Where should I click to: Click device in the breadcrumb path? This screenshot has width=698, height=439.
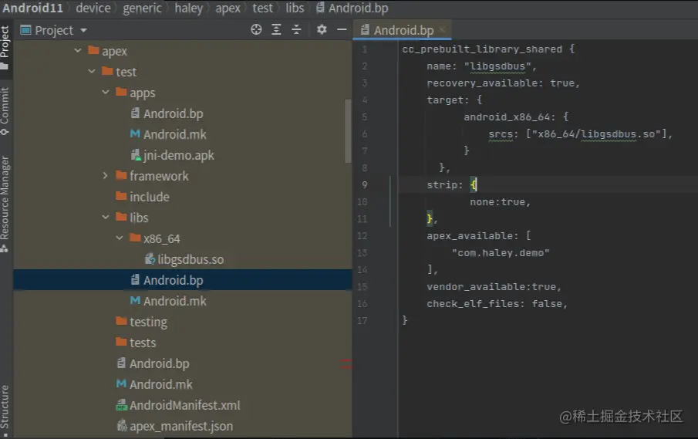point(93,8)
